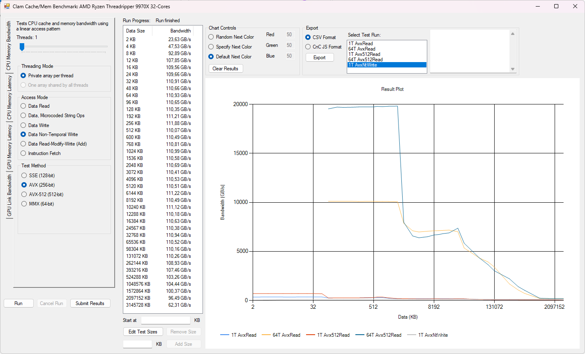Screen dimensions: 585x354
Task: Select the 8192 KB result row
Action: (159, 200)
